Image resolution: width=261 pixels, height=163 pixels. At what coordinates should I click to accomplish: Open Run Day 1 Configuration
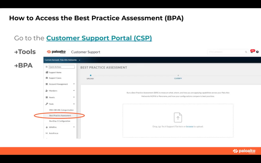[x=60, y=121]
